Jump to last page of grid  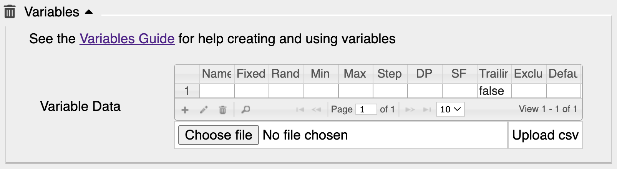pos(426,110)
